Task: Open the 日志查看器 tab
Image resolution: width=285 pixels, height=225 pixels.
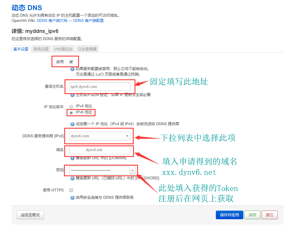Action: pyautogui.click(x=87, y=49)
